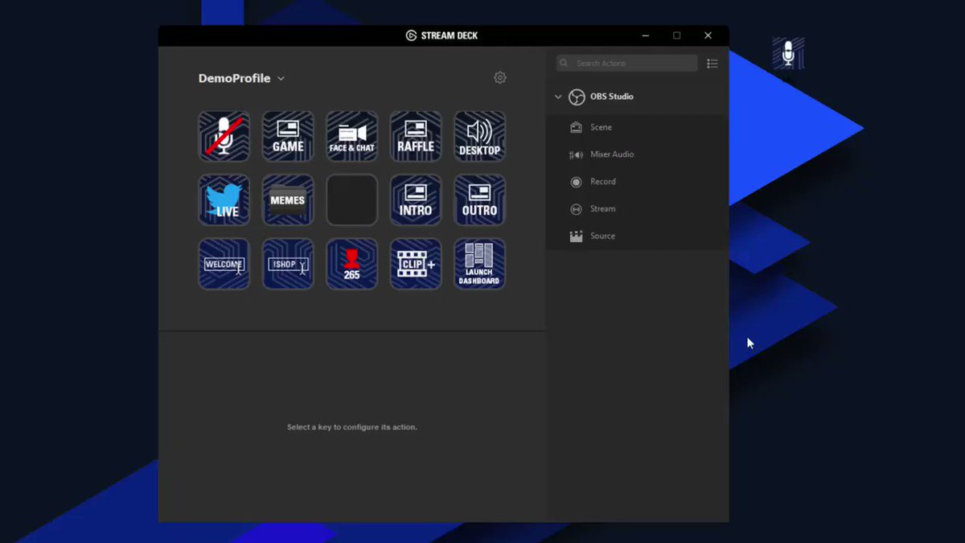Click the magnifier icon in search box

point(565,63)
